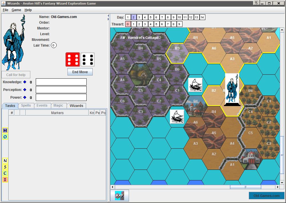
Task: Click the End Move button
Action: [x=80, y=72]
